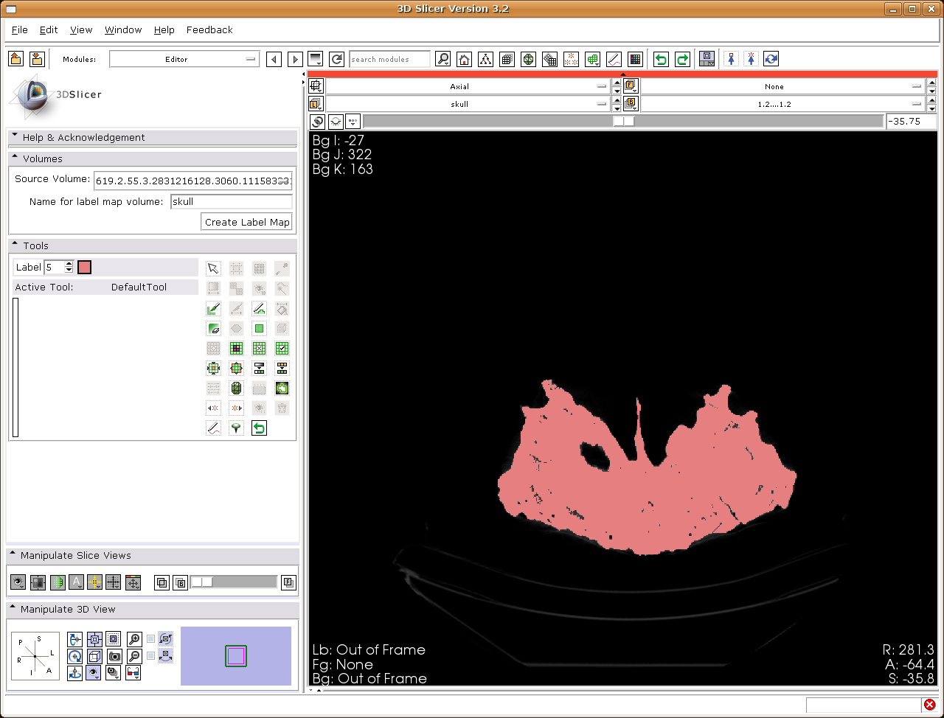This screenshot has width=944, height=718.
Task: Select the green pushpin tool icon
Action: click(x=236, y=428)
